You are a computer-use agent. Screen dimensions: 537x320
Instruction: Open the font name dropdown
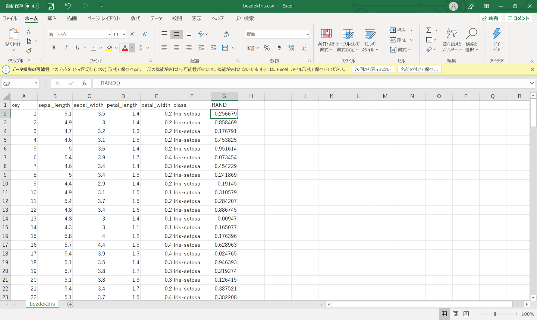(x=110, y=34)
